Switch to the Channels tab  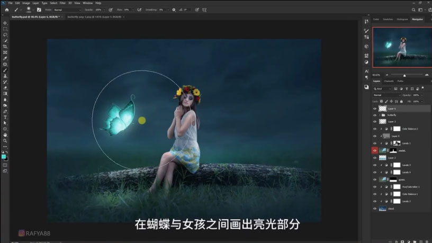pos(389,82)
